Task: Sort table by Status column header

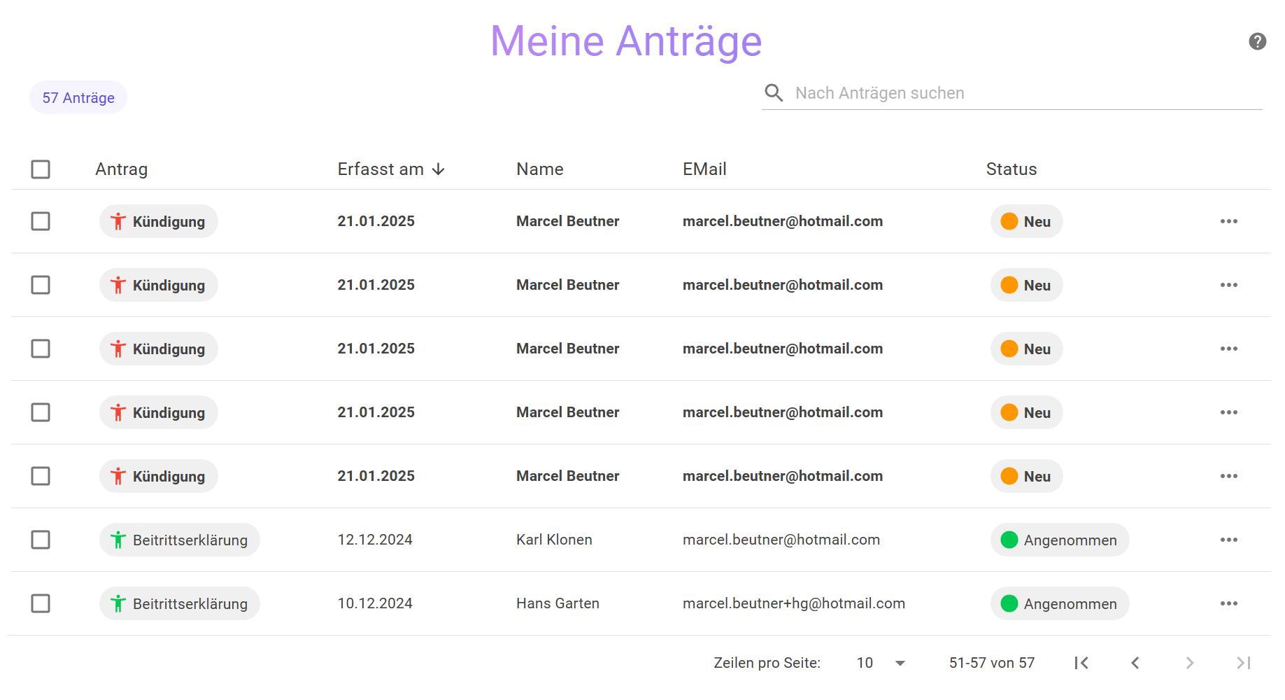Action: coord(1011,169)
